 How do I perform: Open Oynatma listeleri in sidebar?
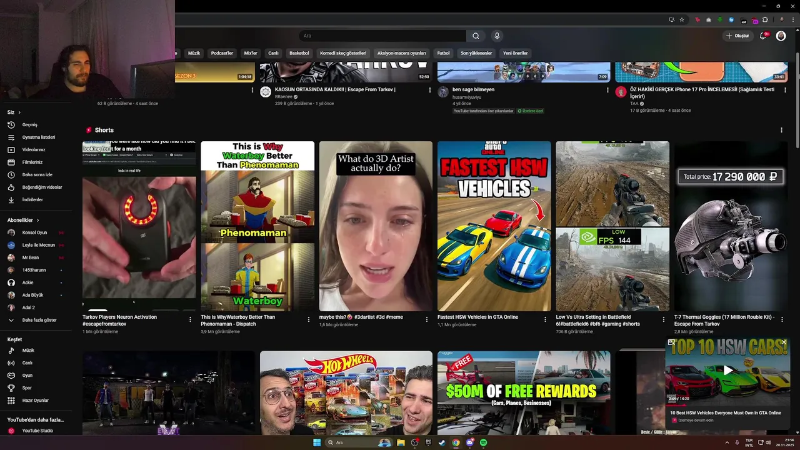pyautogui.click(x=37, y=137)
